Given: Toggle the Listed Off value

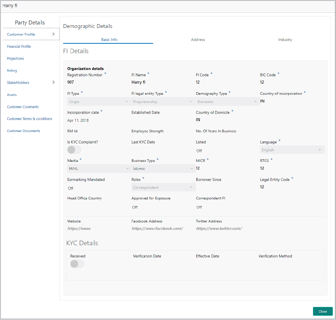Looking at the screenshot, I should [x=199, y=151].
